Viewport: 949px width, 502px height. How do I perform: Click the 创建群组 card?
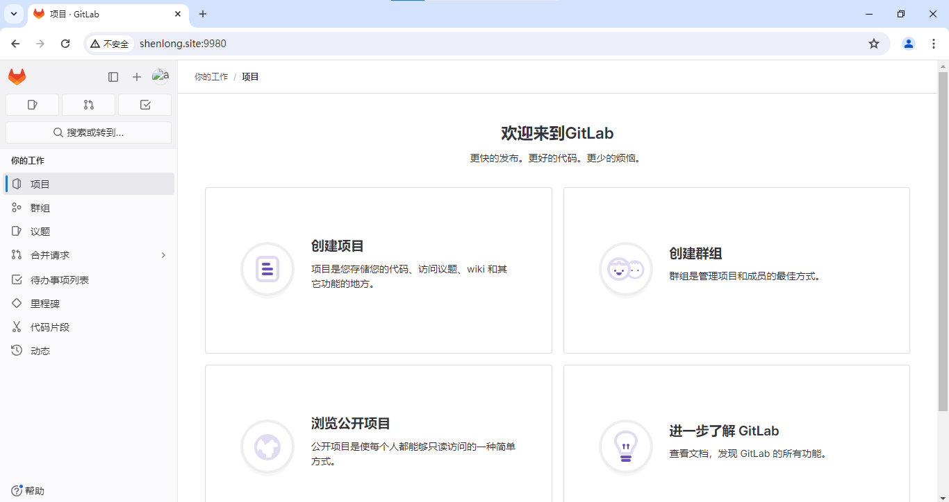click(x=736, y=270)
